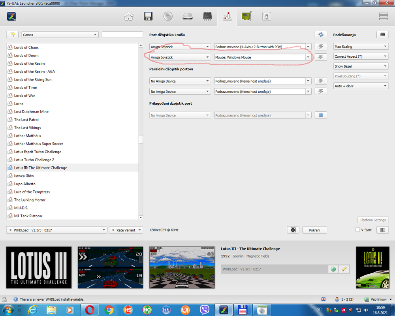
Task: Switch to the Hard Drives tab
Action: (187, 17)
